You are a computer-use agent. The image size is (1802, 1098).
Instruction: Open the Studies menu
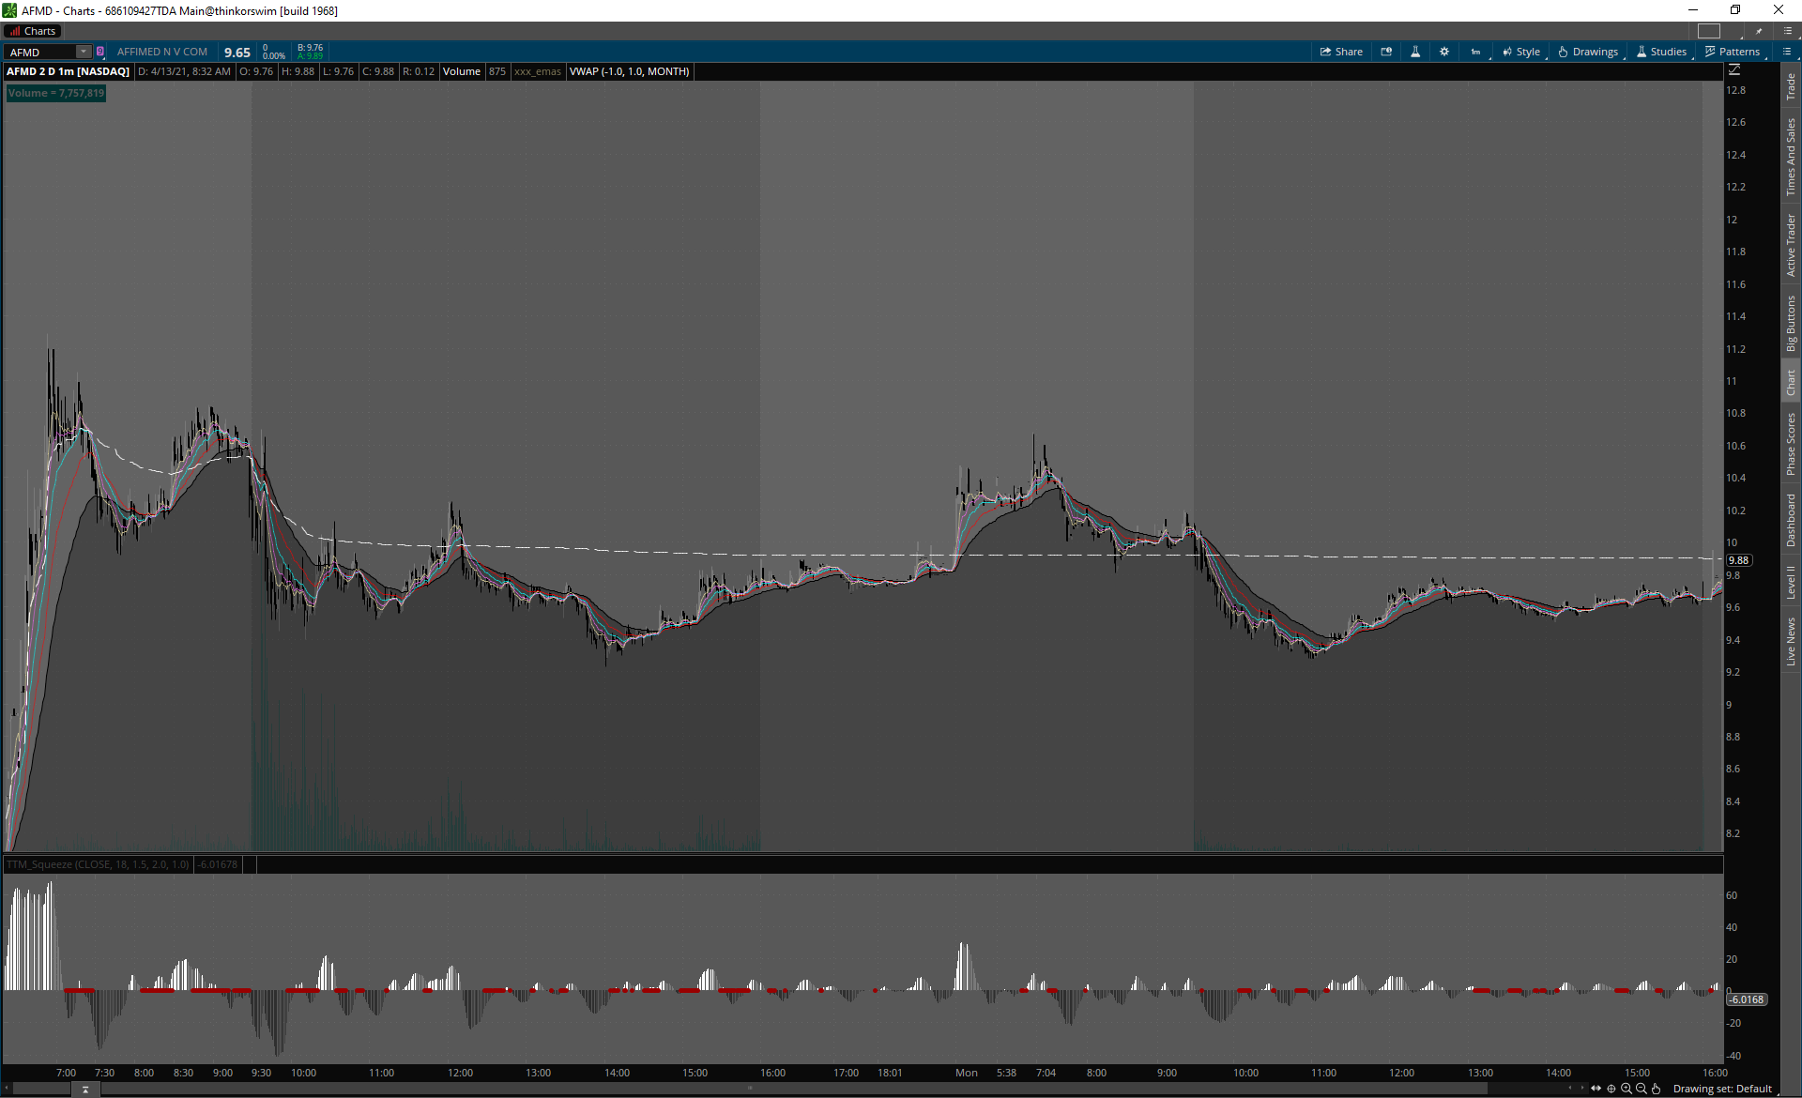(1661, 52)
